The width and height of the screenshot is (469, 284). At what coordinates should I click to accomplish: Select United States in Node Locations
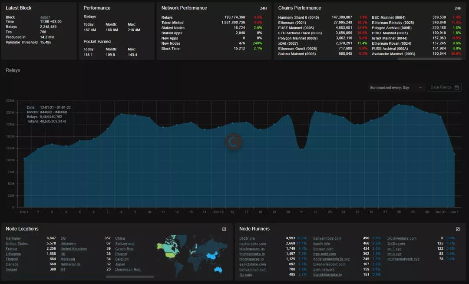tap(17, 244)
